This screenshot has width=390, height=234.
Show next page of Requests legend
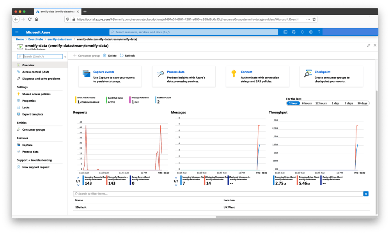78,185
